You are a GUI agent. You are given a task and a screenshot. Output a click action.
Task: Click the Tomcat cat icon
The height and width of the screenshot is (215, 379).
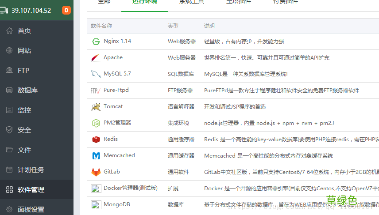96,107
